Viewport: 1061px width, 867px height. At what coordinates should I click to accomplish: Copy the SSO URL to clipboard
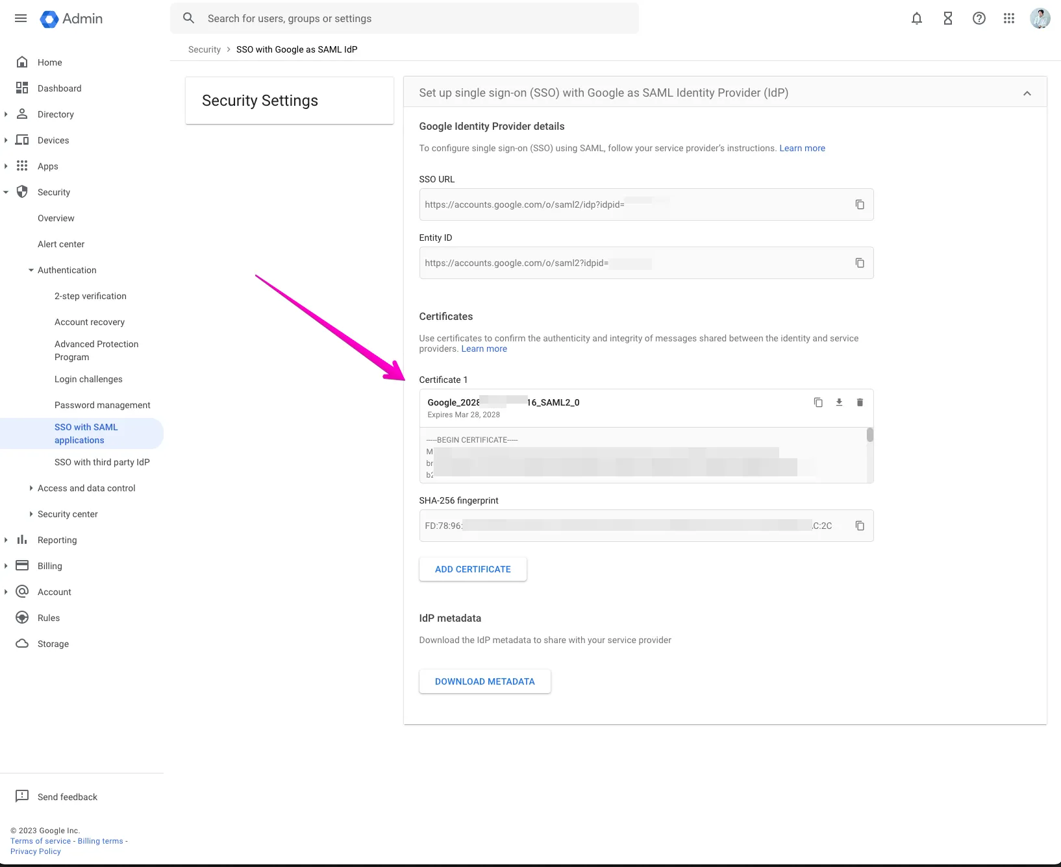859,204
